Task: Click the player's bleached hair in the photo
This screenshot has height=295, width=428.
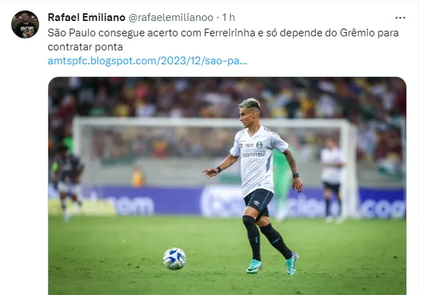Action: (x=250, y=103)
